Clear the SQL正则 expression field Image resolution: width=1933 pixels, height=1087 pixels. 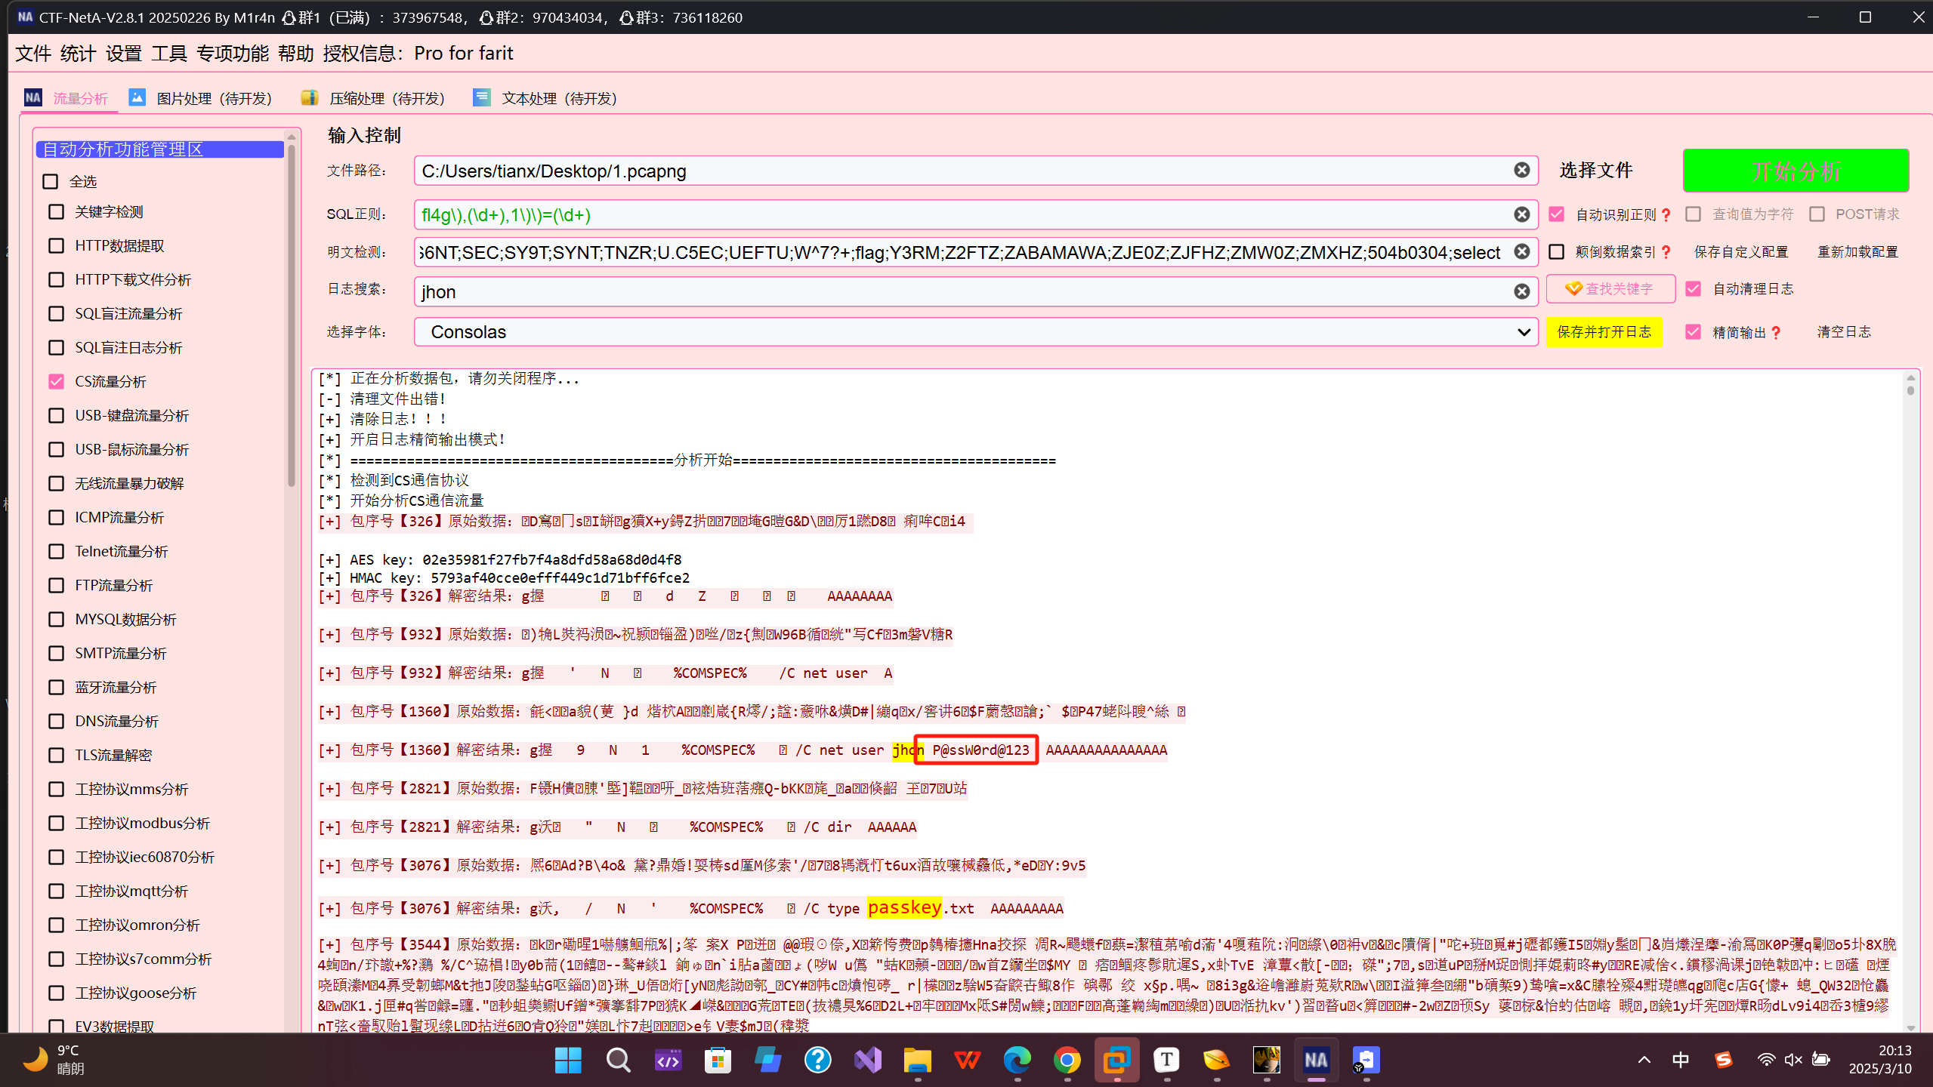tap(1521, 214)
